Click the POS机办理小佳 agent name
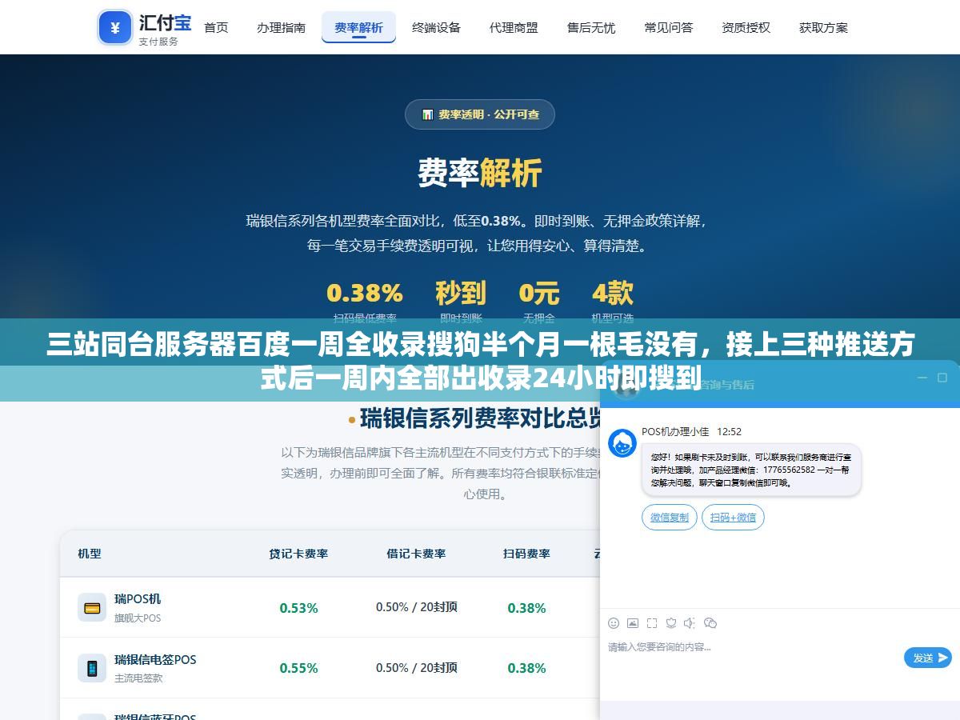This screenshot has width=960, height=720. [x=675, y=432]
